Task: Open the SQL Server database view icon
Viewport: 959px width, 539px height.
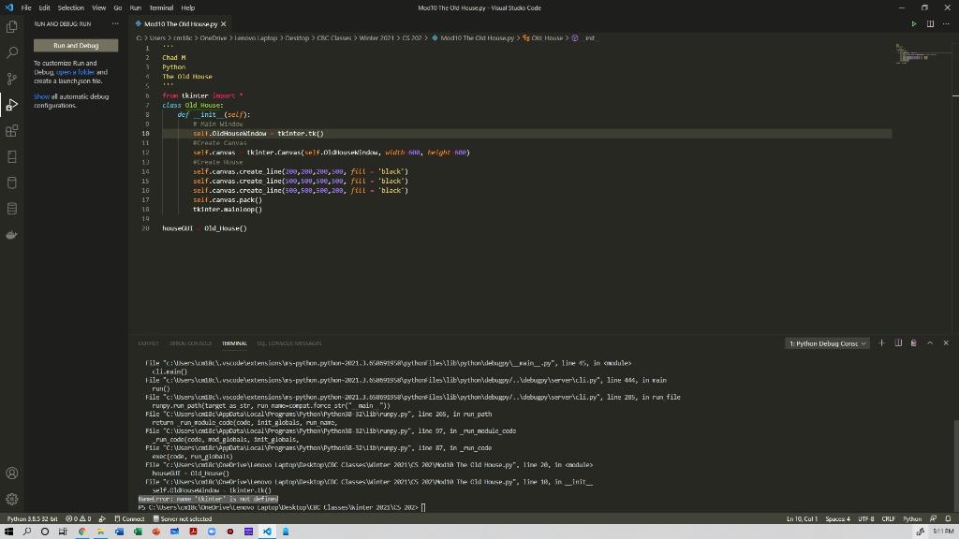Action: point(11,182)
